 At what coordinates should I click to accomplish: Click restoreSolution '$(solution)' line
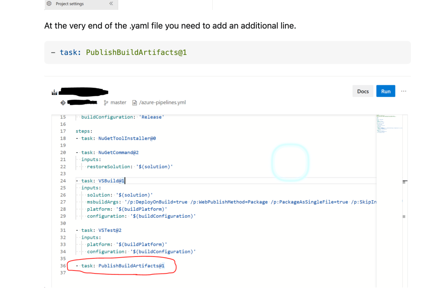pyautogui.click(x=129, y=167)
